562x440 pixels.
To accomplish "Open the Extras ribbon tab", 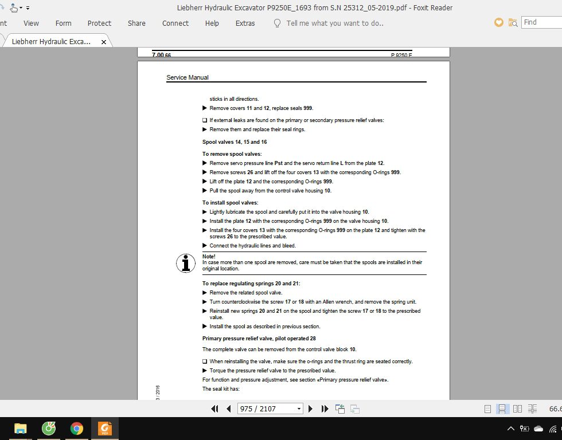I will point(245,23).
